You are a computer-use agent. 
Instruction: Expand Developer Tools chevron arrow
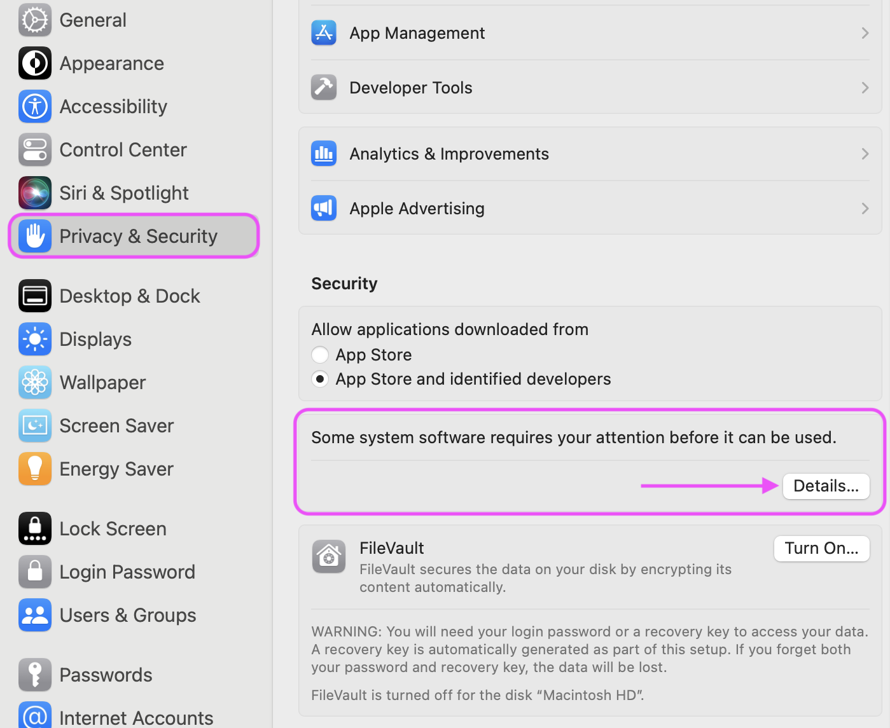(865, 88)
